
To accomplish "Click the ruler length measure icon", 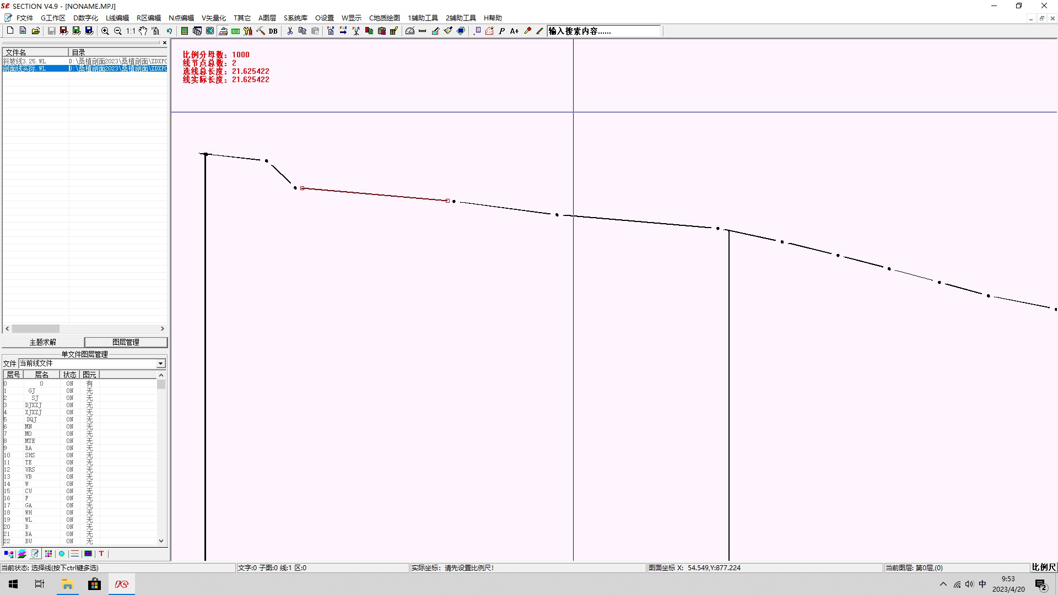I will tap(423, 31).
